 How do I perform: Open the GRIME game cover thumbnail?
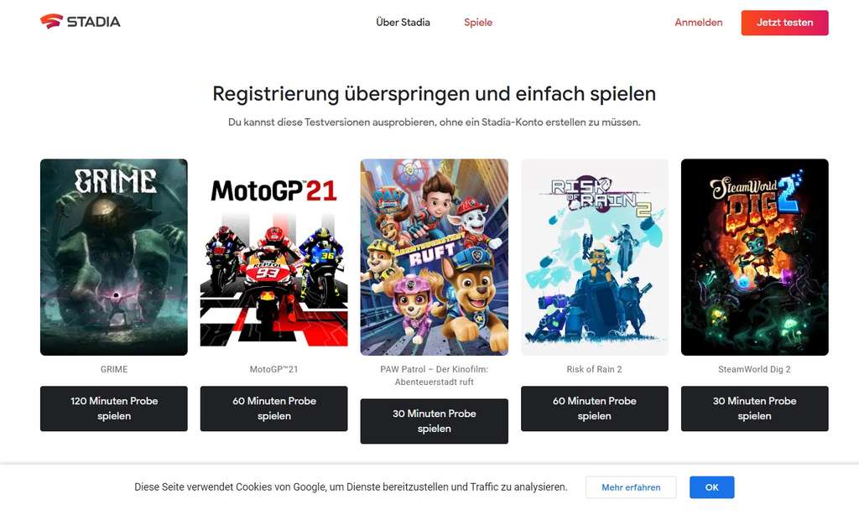click(x=114, y=257)
